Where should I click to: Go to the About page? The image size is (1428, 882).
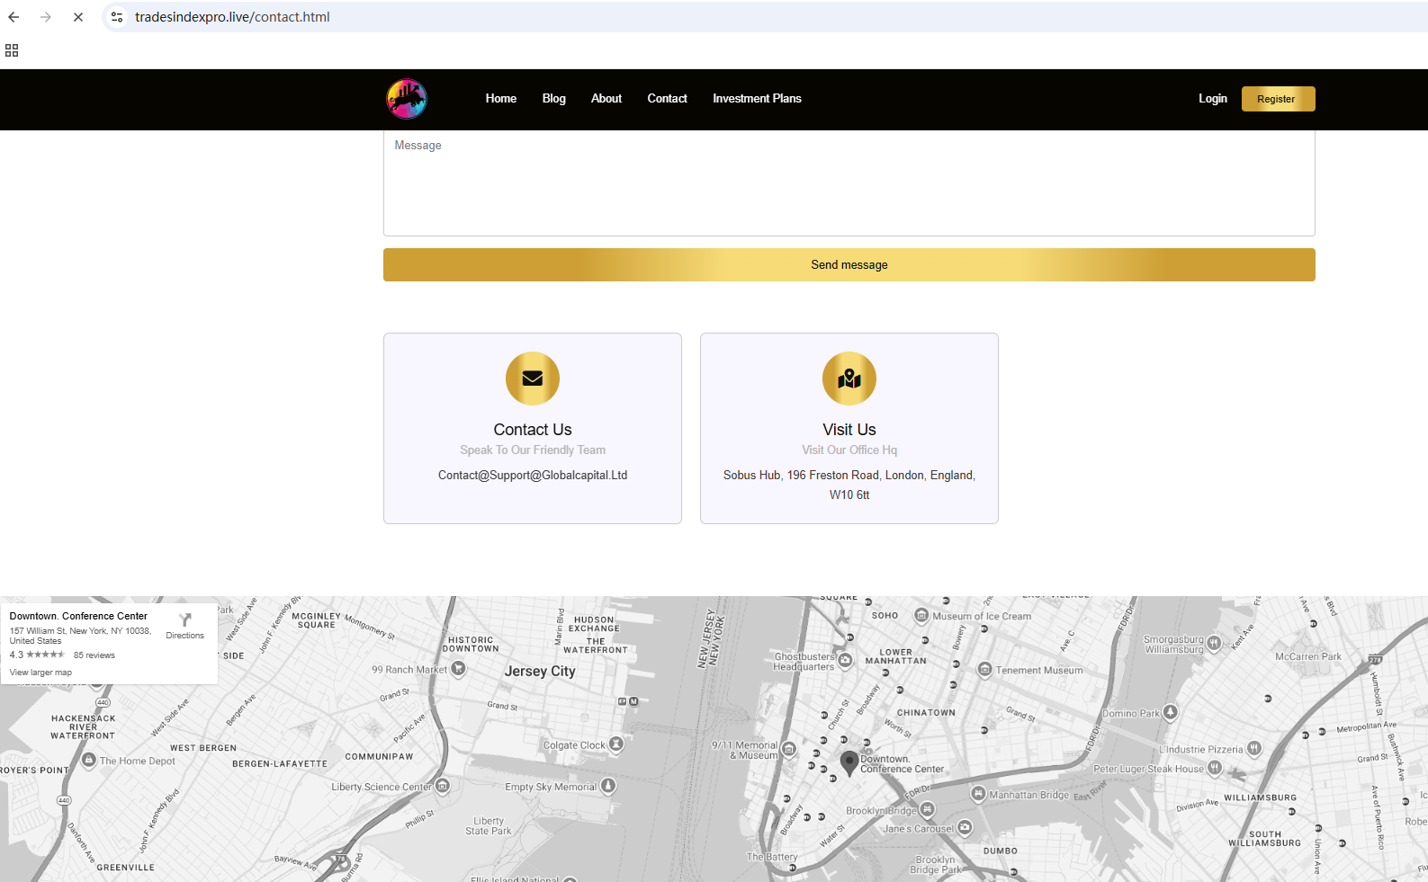tap(606, 99)
